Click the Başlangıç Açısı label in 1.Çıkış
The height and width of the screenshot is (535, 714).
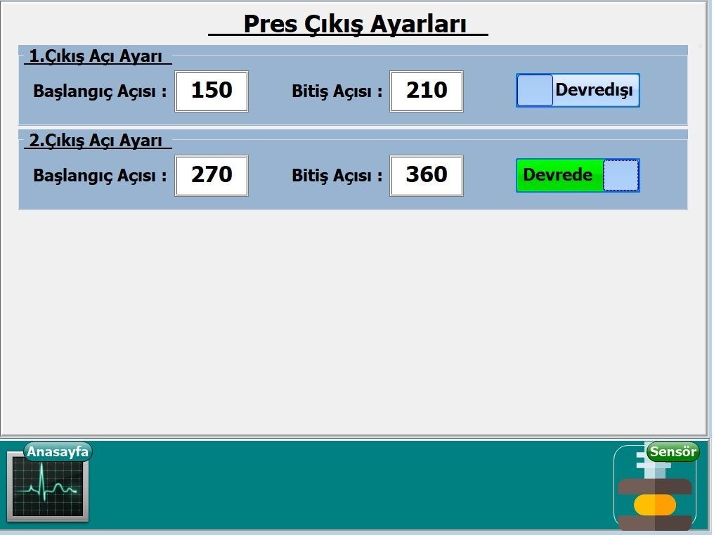(x=100, y=91)
